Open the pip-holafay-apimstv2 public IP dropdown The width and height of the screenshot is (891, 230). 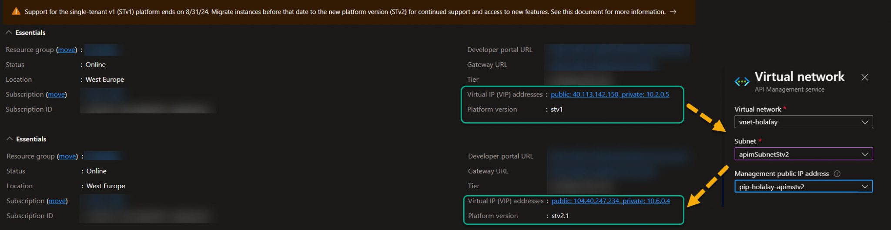pos(803,187)
